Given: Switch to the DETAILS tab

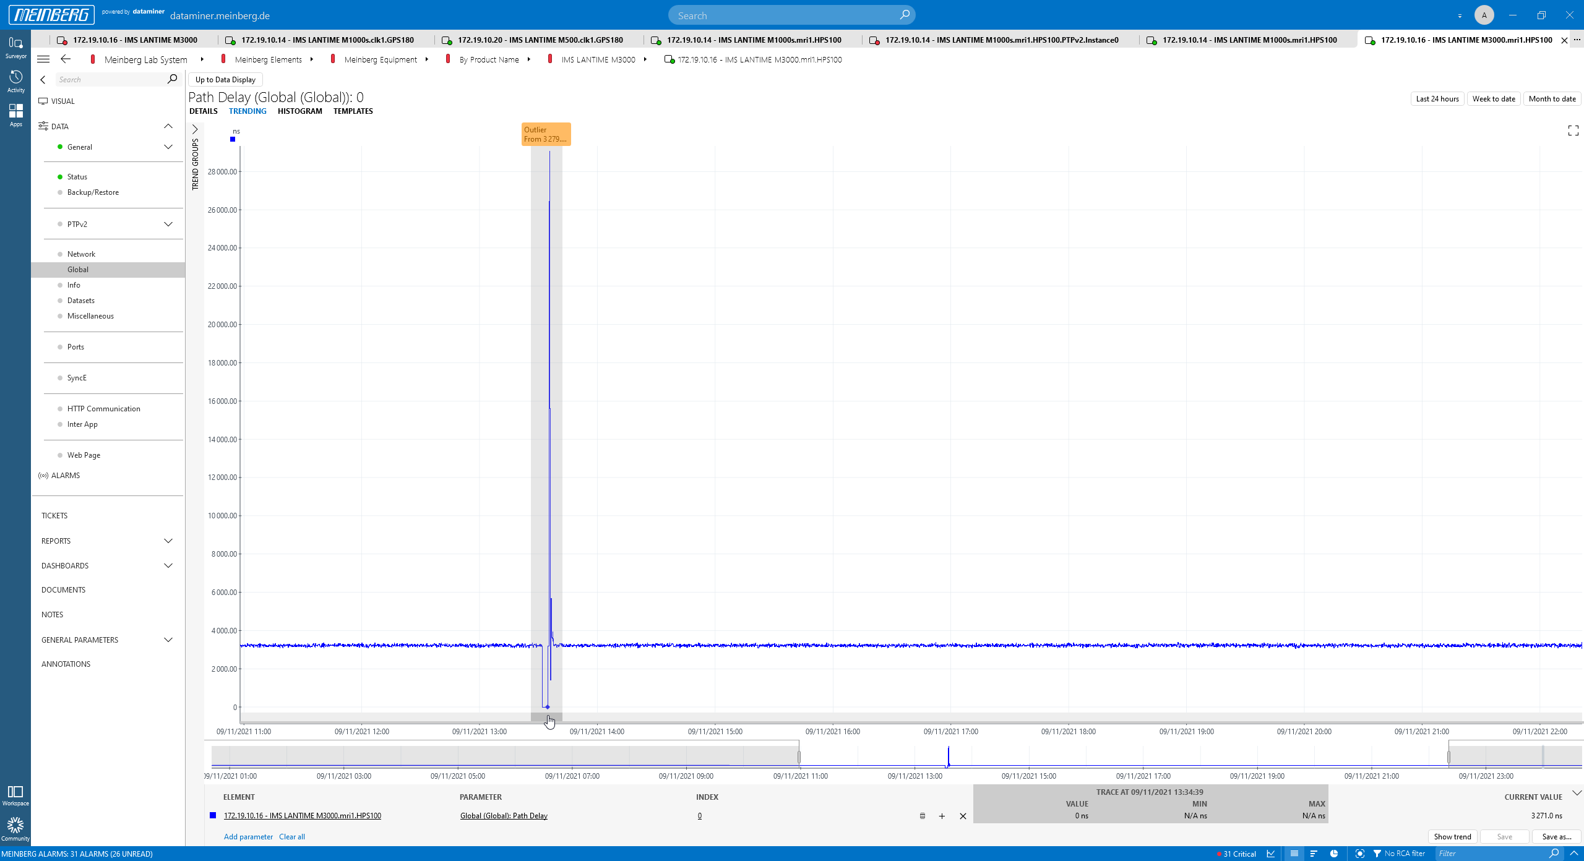Looking at the screenshot, I should pyautogui.click(x=204, y=111).
